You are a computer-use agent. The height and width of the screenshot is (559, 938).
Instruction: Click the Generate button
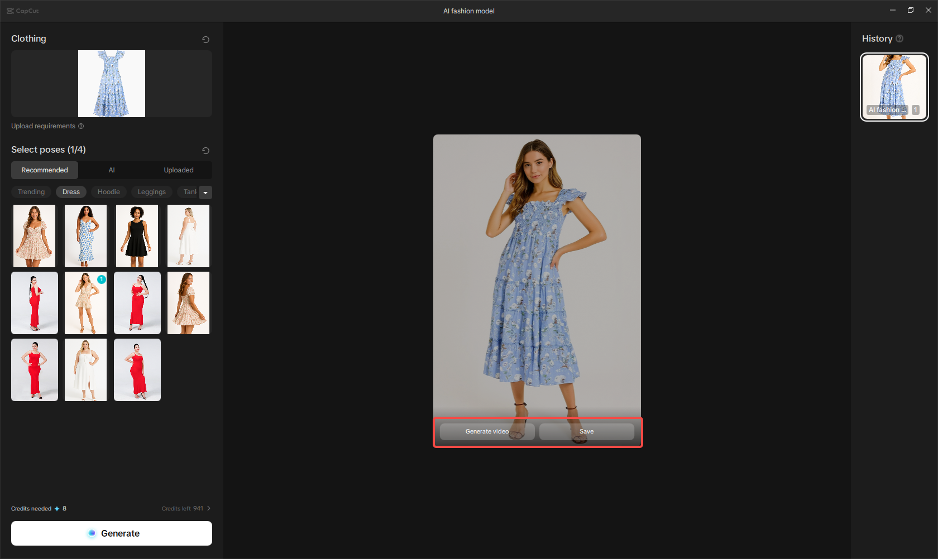click(112, 533)
